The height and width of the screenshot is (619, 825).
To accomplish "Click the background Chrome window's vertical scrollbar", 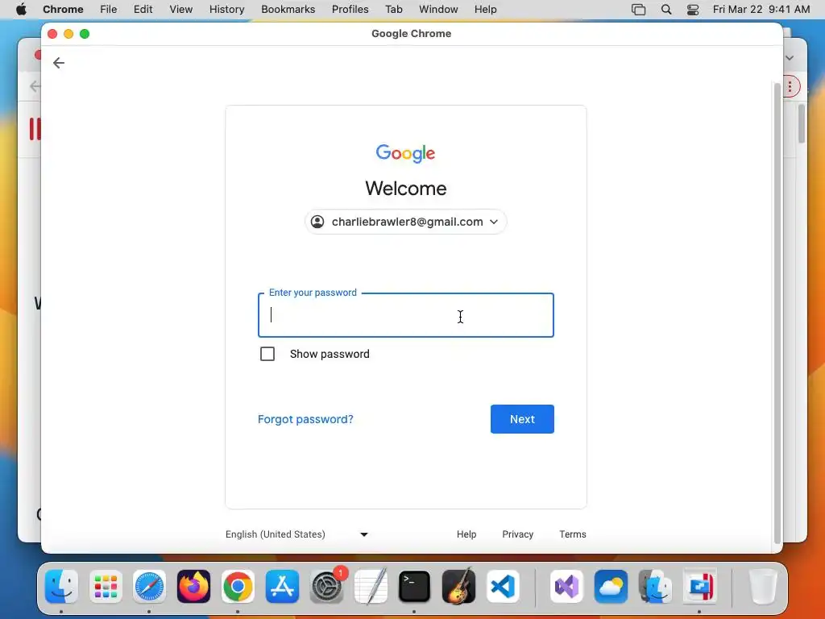I will pos(802,124).
